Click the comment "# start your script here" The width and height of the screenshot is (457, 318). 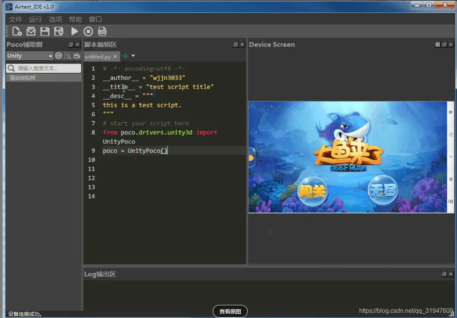146,123
